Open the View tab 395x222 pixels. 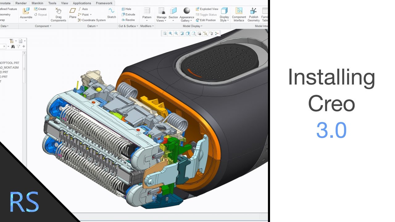(x=64, y=3)
